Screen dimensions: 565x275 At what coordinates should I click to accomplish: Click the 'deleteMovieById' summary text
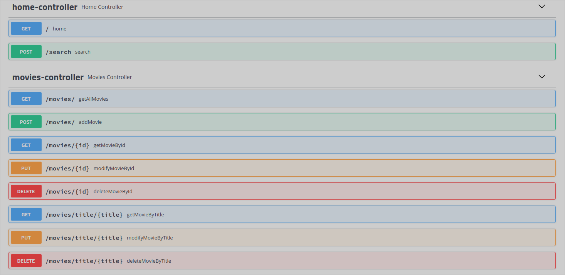pos(113,191)
